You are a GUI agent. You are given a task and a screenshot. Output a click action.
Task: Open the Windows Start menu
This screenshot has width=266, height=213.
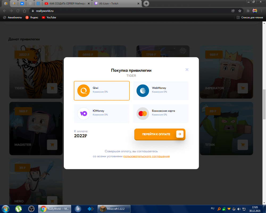[5, 209]
